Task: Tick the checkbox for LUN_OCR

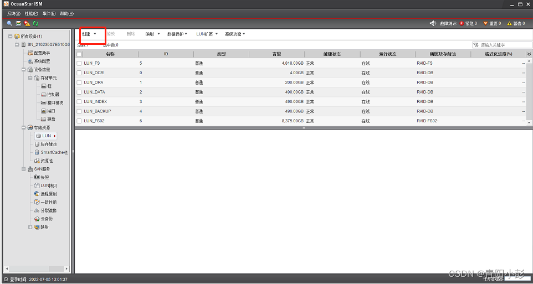Action: click(79, 73)
